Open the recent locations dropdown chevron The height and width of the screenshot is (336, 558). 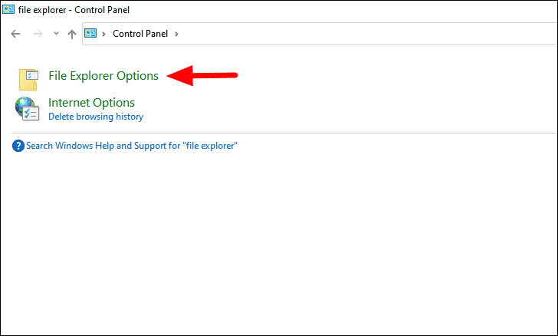tap(56, 34)
